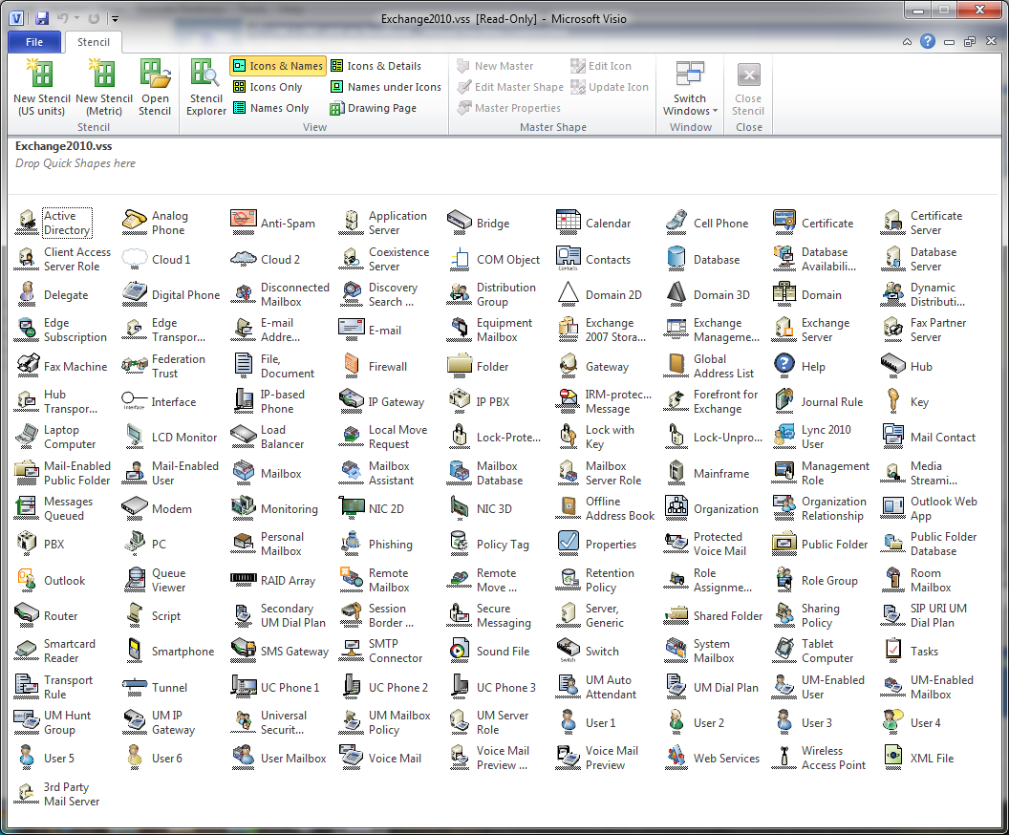The height and width of the screenshot is (835, 1009).
Task: Open the Visio Help question mark
Action: click(927, 42)
